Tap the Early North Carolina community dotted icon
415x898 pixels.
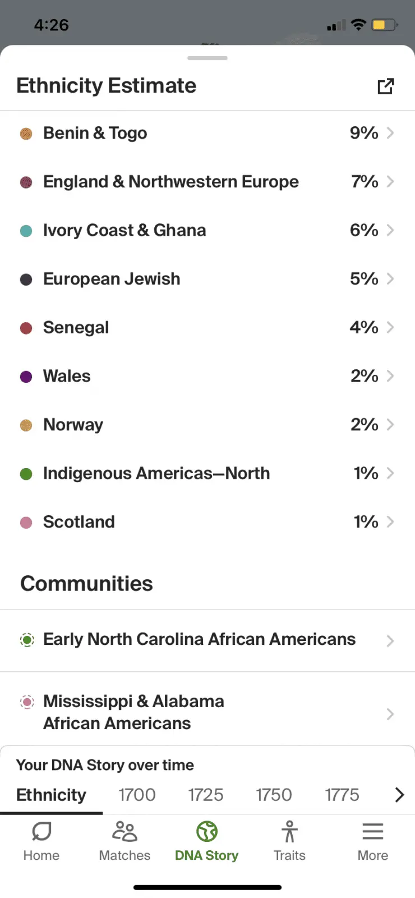(26, 639)
